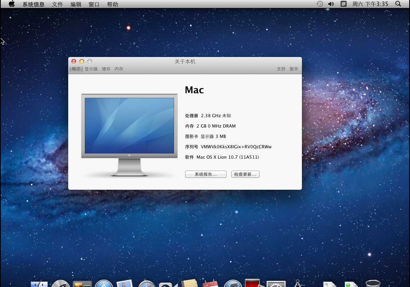This screenshot has height=287, width=410.
Task: Click the clock showing 周六 下午3:35
Action: pos(370,4)
